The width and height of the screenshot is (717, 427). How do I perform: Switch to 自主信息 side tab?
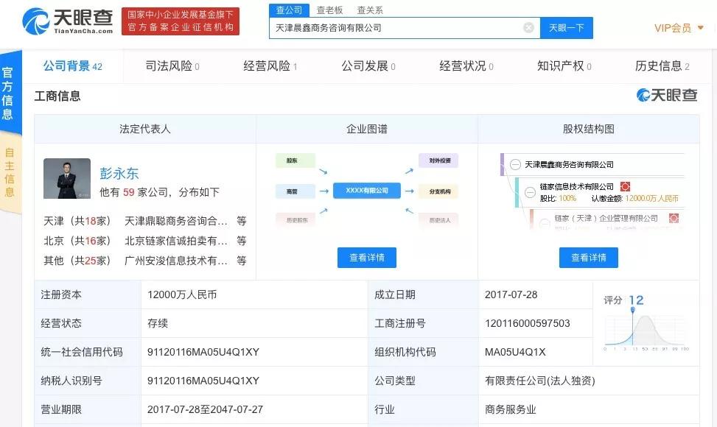[9, 172]
